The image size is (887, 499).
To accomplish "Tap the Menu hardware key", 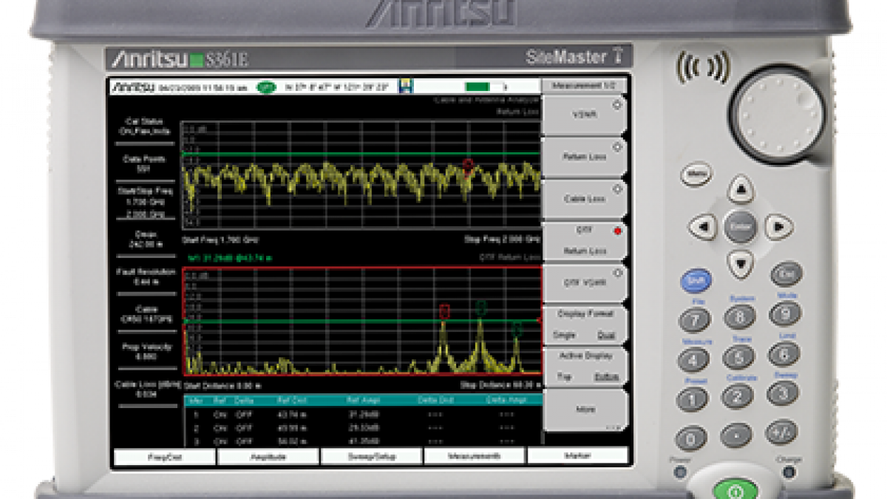I will coord(696,175).
